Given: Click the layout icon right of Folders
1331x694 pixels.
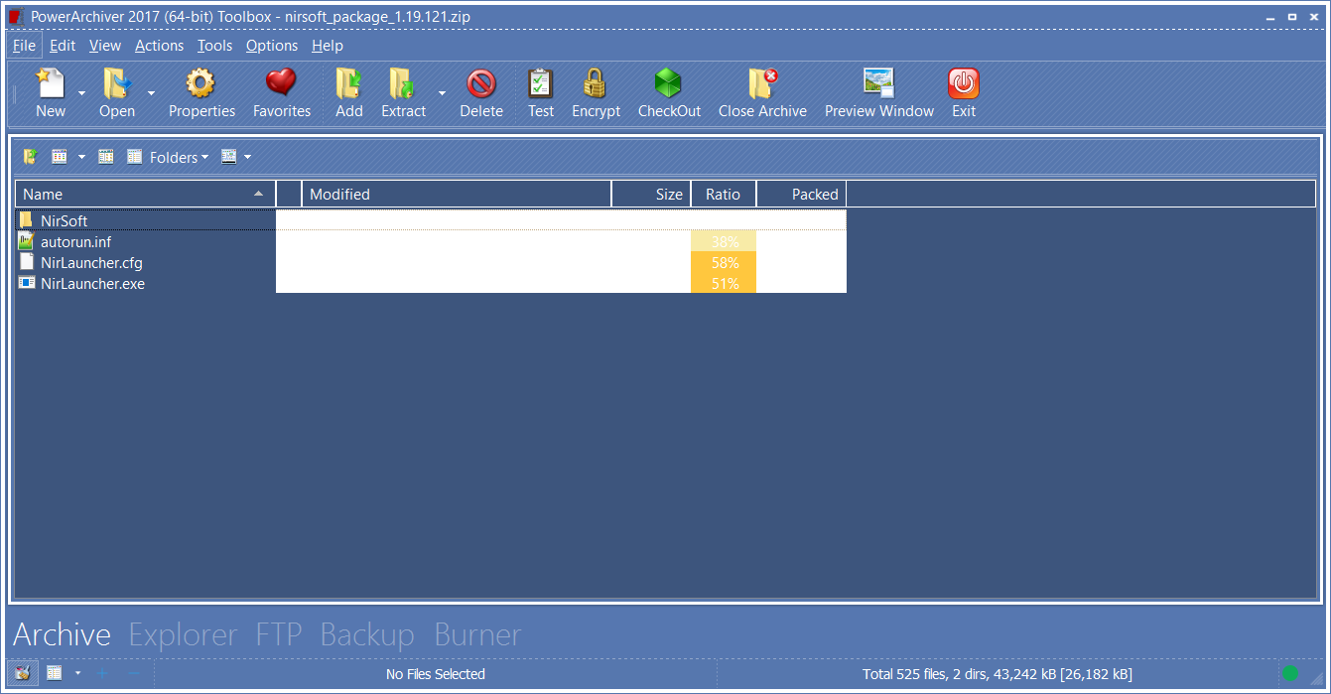Looking at the screenshot, I should (229, 157).
